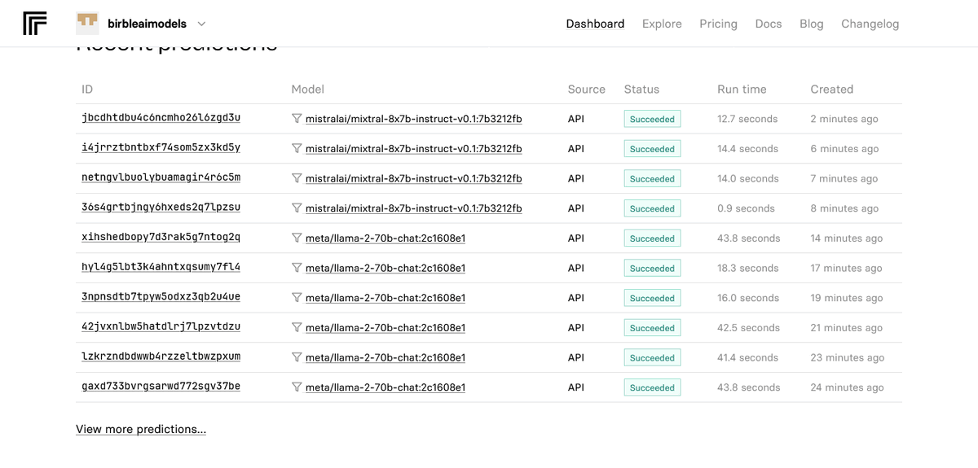Screen dimensions: 978x468
Task: Click filter icon in the 36s4grtbjn row
Action: [297, 208]
